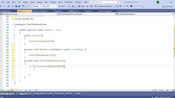
Task: Click the Bookmark toggle icon
Action: click(131, 6)
